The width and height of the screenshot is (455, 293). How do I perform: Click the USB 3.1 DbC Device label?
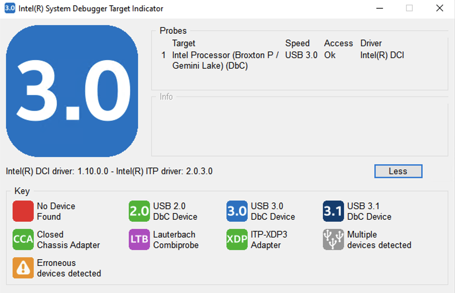(x=369, y=211)
